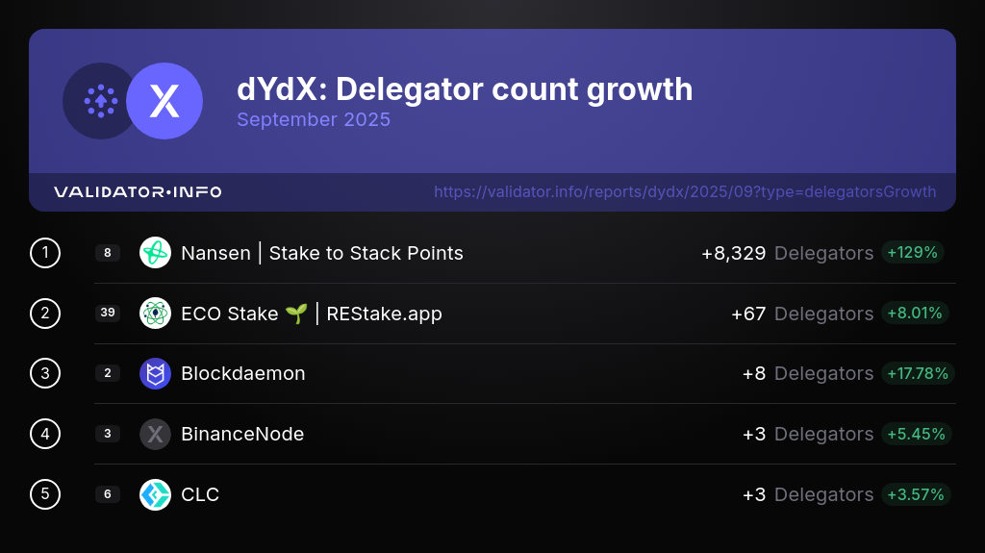Select the BinanceNode validator name
Screen dimensions: 985x553
pyautogui.click(x=242, y=434)
